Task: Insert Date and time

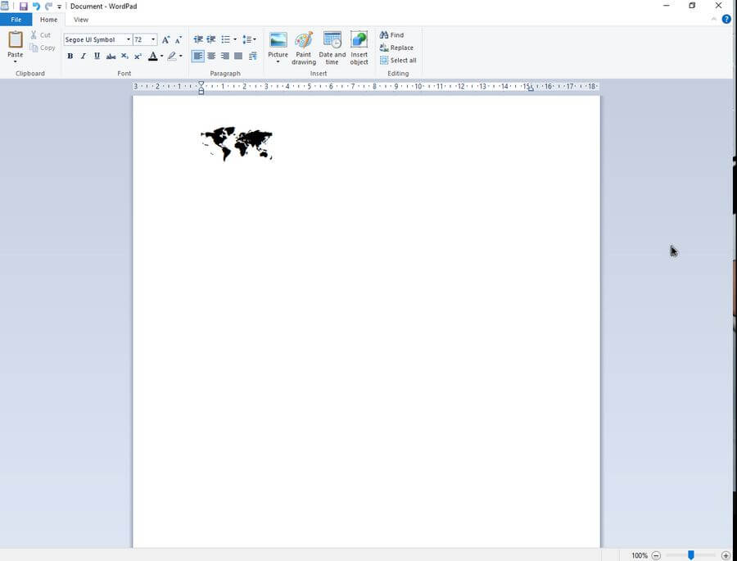Action: point(332,40)
